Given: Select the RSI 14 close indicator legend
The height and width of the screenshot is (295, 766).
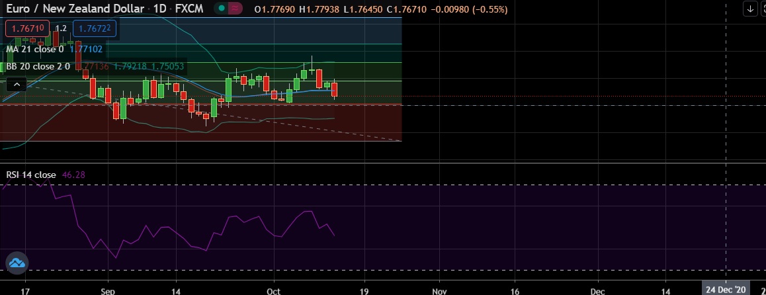Looking at the screenshot, I should [31, 175].
